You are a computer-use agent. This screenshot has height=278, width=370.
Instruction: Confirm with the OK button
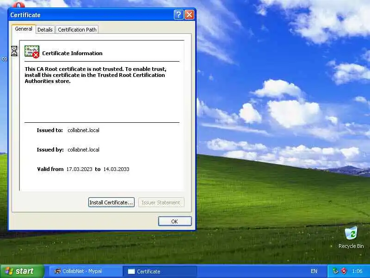point(175,221)
